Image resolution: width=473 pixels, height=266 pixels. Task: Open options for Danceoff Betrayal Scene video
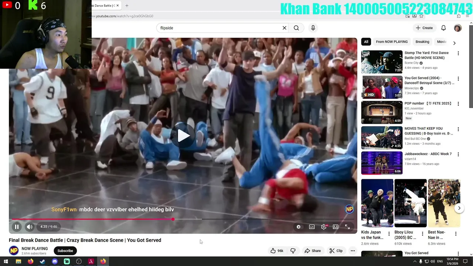point(458,79)
